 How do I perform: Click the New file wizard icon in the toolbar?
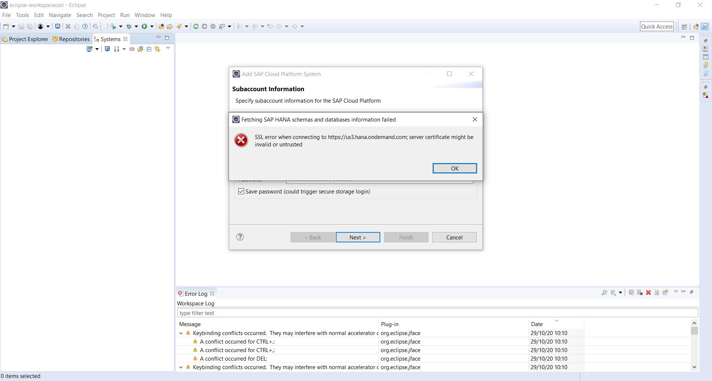6,26
